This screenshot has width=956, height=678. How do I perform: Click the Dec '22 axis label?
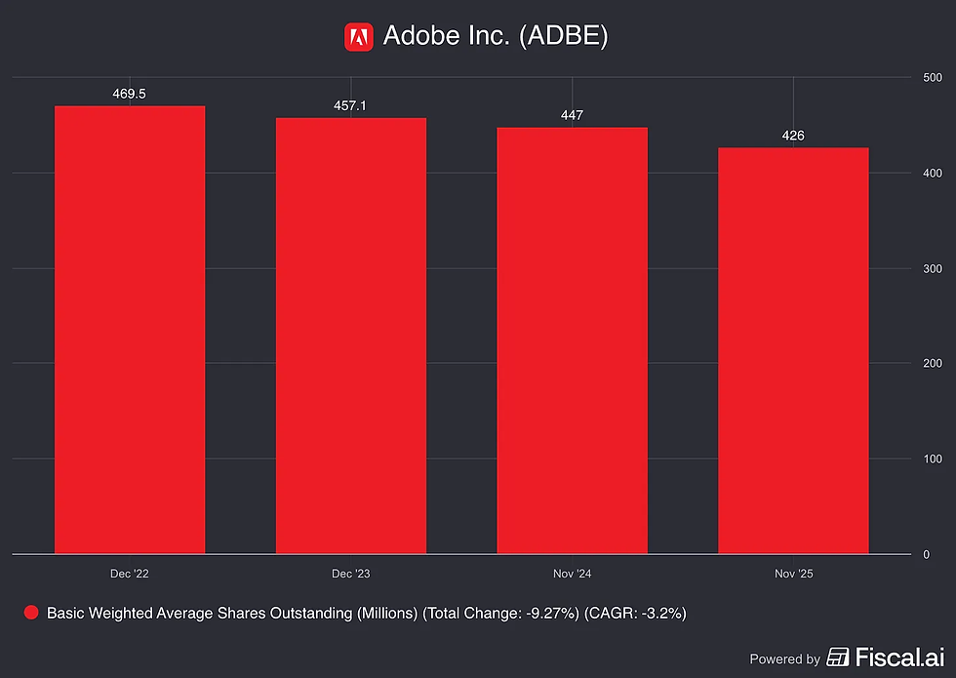129,574
